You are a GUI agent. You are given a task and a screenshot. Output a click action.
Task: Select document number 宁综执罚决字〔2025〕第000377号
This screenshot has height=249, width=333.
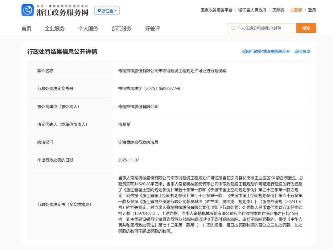point(149,89)
